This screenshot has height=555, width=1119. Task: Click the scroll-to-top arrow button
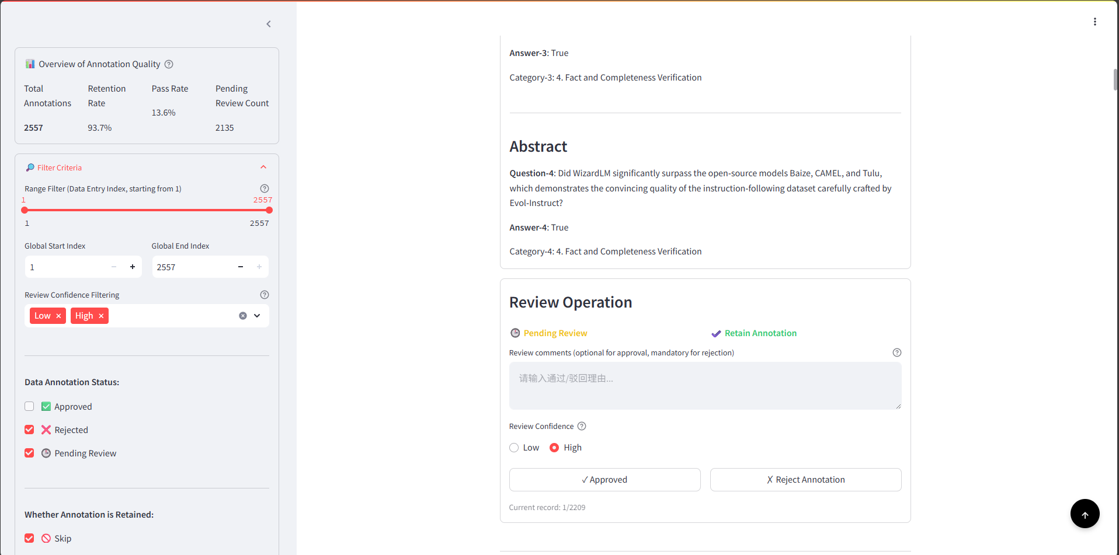[x=1085, y=514]
